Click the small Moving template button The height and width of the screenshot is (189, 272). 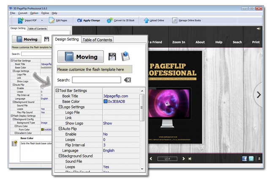click(27, 39)
